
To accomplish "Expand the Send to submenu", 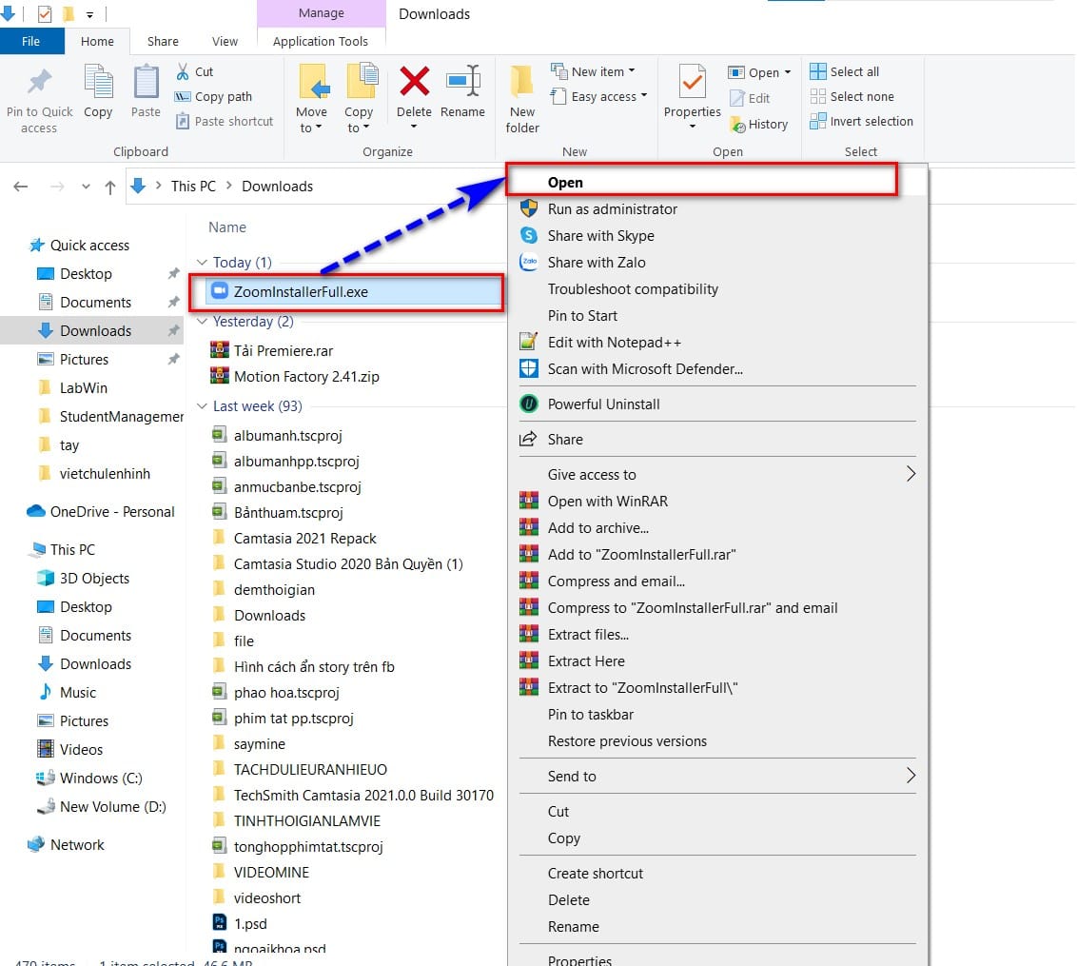I will [717, 777].
